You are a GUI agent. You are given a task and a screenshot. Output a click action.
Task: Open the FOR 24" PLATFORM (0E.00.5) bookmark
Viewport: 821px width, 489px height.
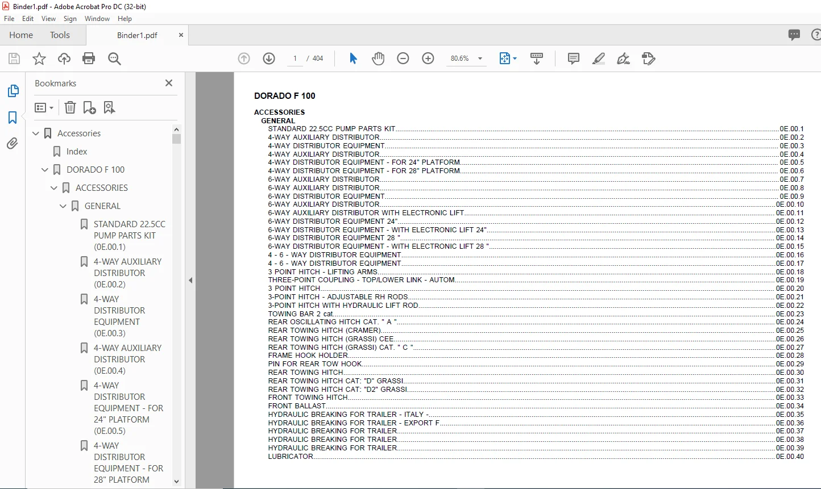[x=128, y=408]
